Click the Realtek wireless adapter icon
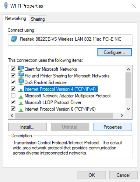This screenshot has width=140, height=182. pyautogui.click(x=14, y=39)
